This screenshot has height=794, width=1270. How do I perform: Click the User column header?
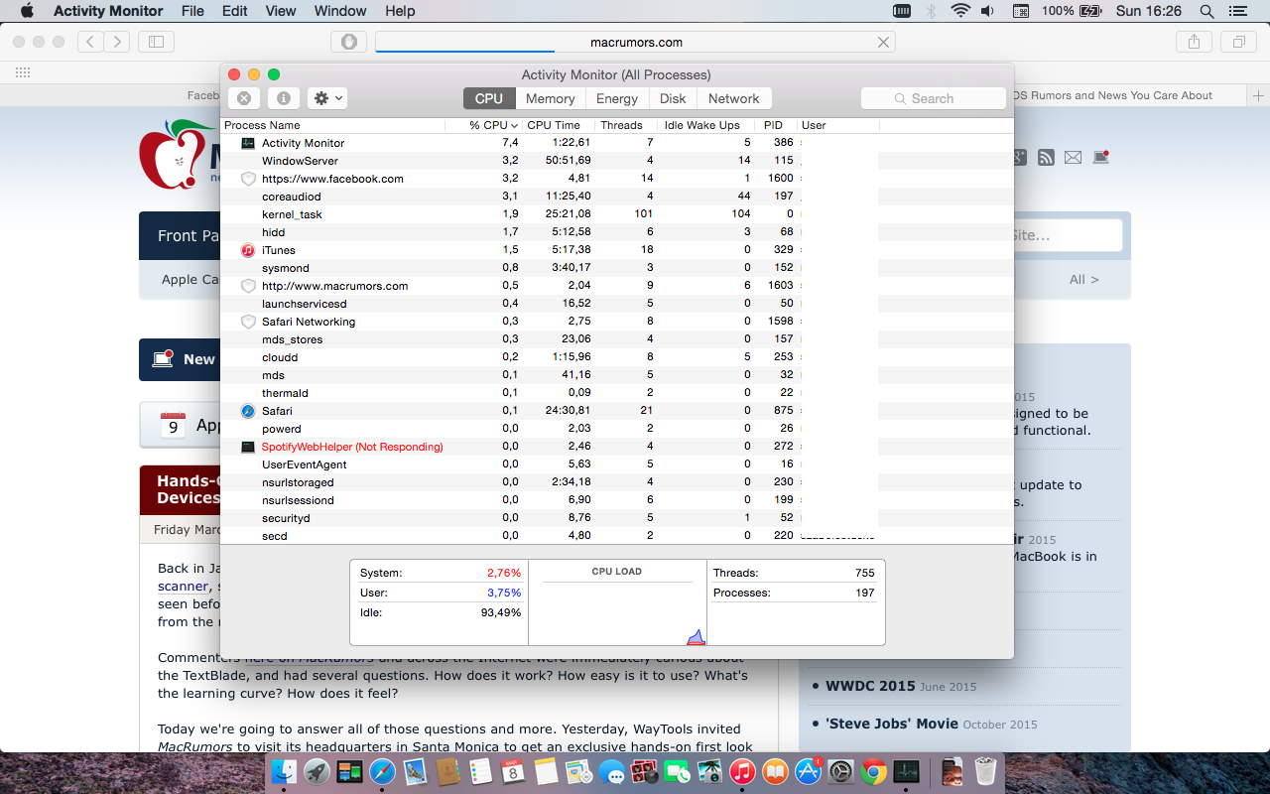click(838, 125)
